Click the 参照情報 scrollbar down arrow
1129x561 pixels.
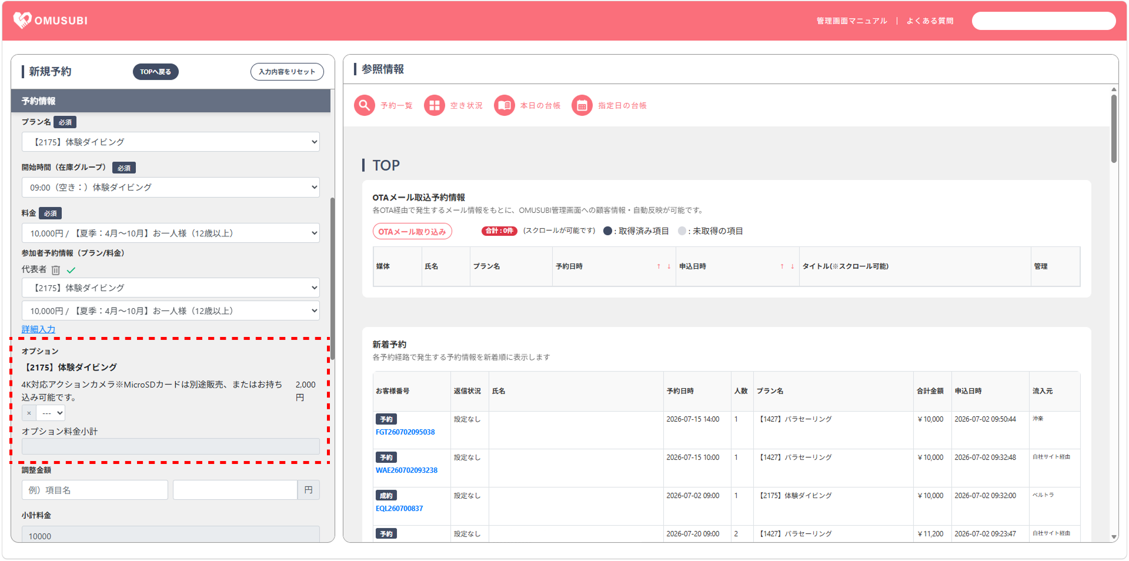tap(1114, 537)
